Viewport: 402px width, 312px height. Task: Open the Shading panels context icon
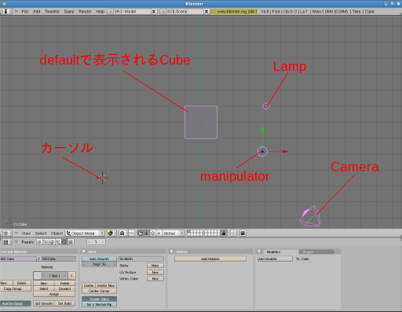tap(52, 242)
